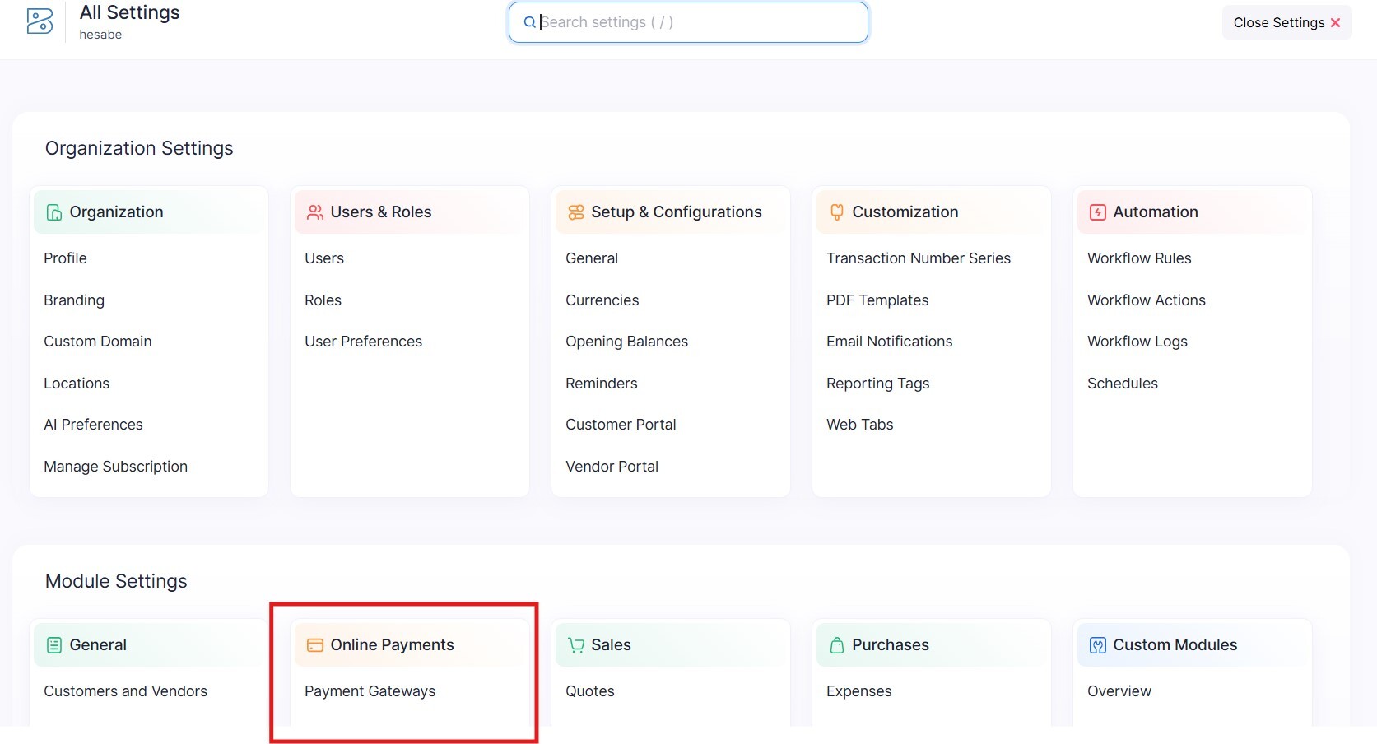Viewport: 1377px width, 744px height.
Task: Click the Automation lightning icon
Action: point(1098,212)
